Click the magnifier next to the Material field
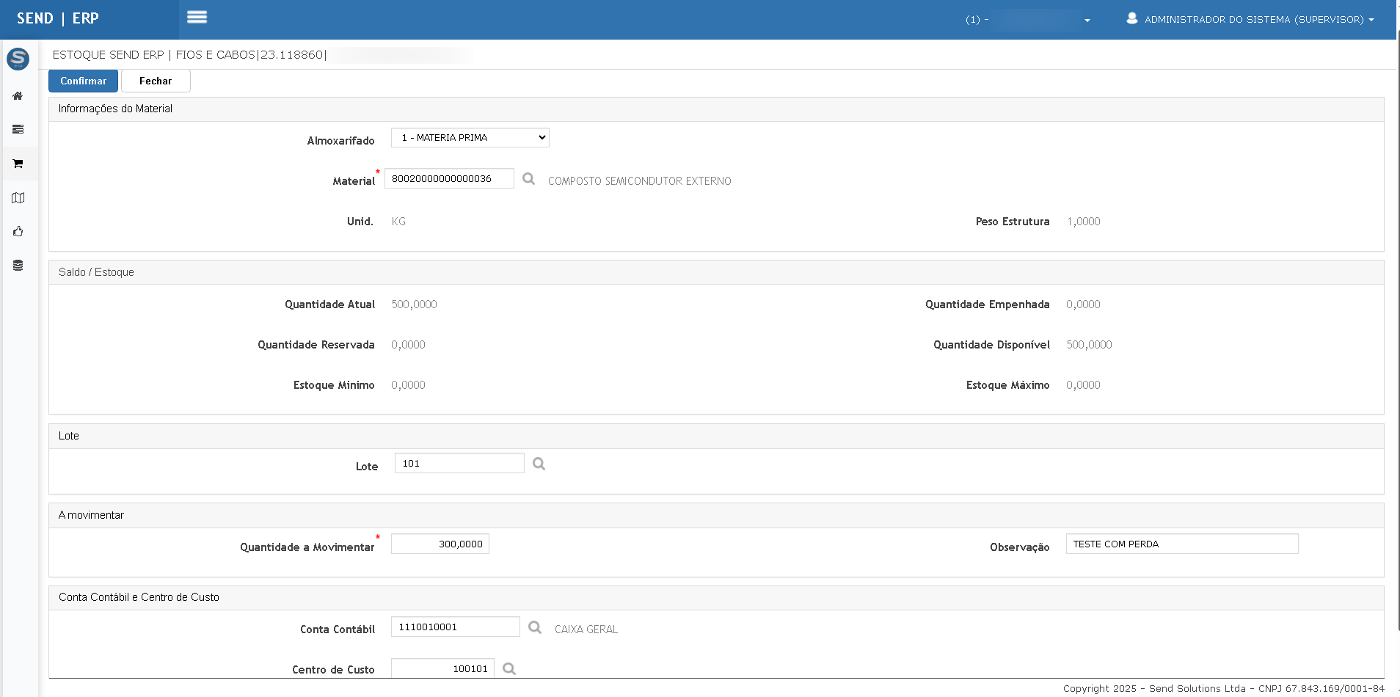This screenshot has width=1400, height=697. coord(528,179)
